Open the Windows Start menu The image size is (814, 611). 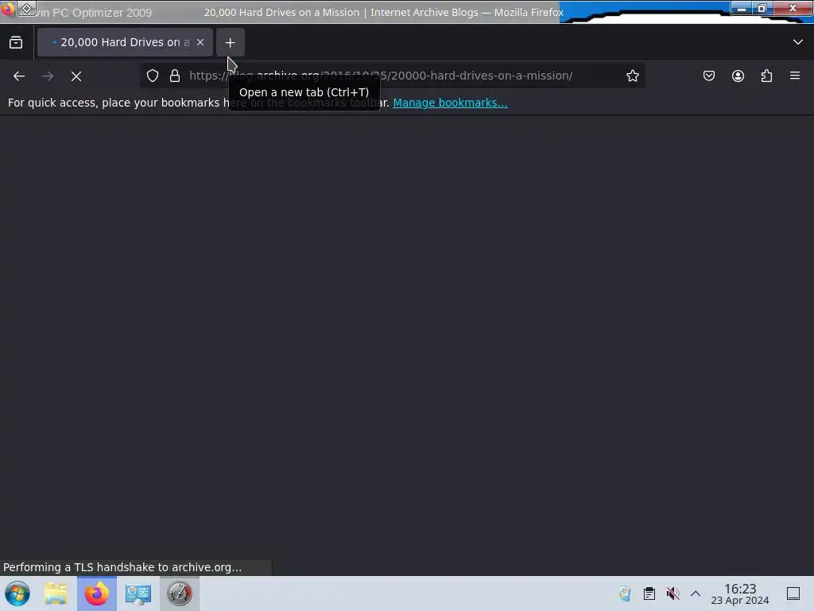click(17, 593)
